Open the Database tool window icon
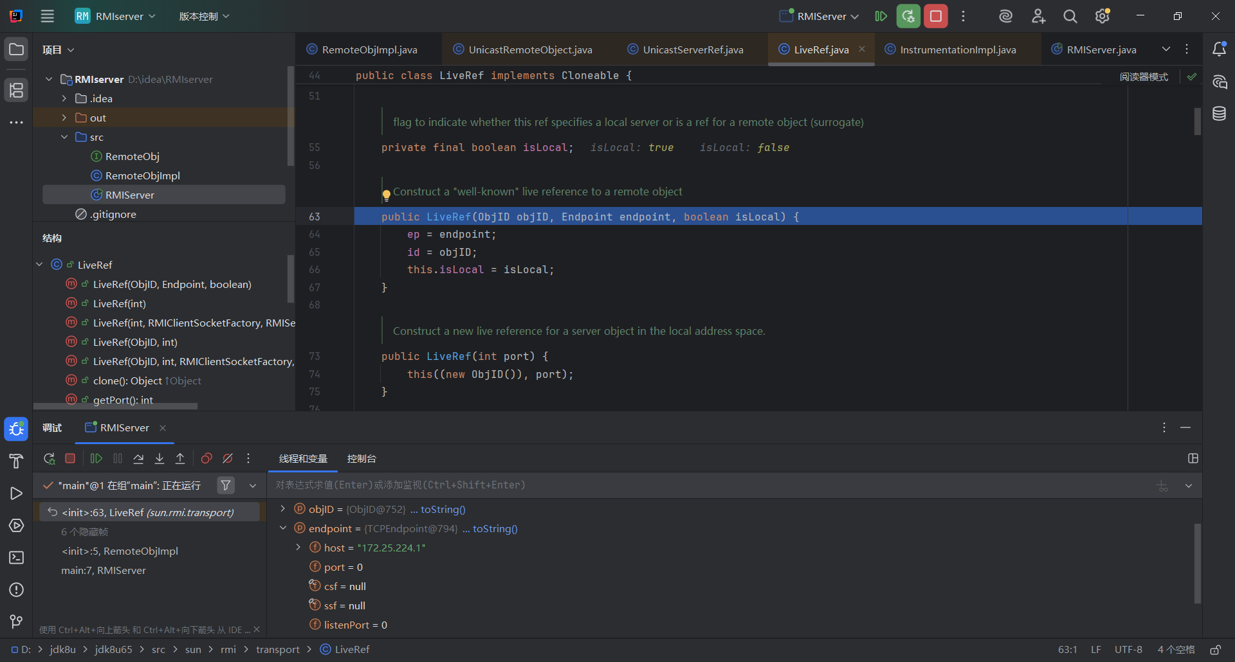This screenshot has height=662, width=1235. click(x=1219, y=114)
